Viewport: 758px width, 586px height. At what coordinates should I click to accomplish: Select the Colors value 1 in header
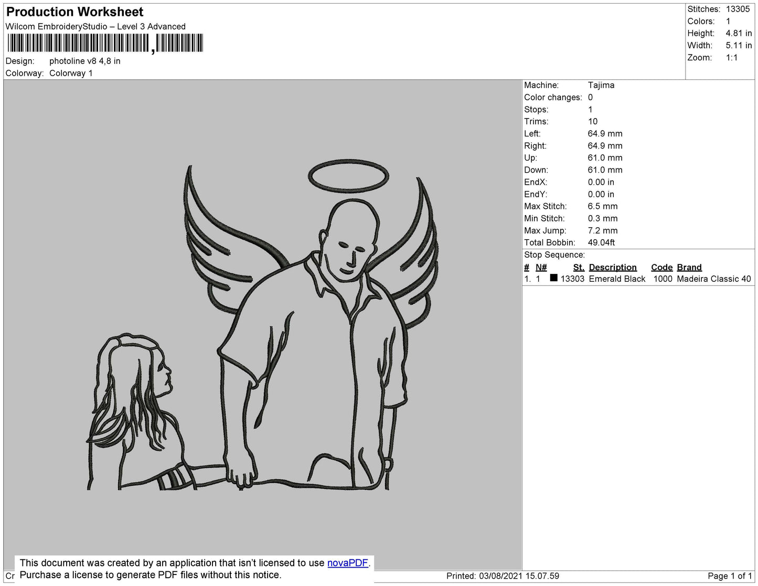click(728, 21)
